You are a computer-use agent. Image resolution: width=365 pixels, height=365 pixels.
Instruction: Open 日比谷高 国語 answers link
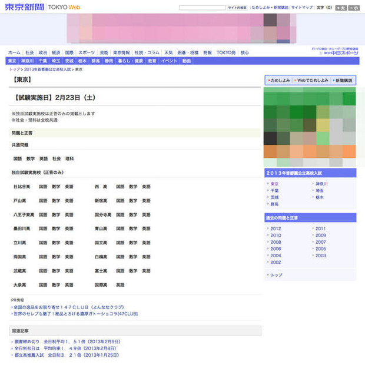pyautogui.click(x=43, y=187)
